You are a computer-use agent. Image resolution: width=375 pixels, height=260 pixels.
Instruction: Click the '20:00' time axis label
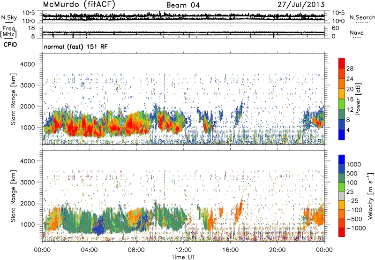(x=277, y=250)
